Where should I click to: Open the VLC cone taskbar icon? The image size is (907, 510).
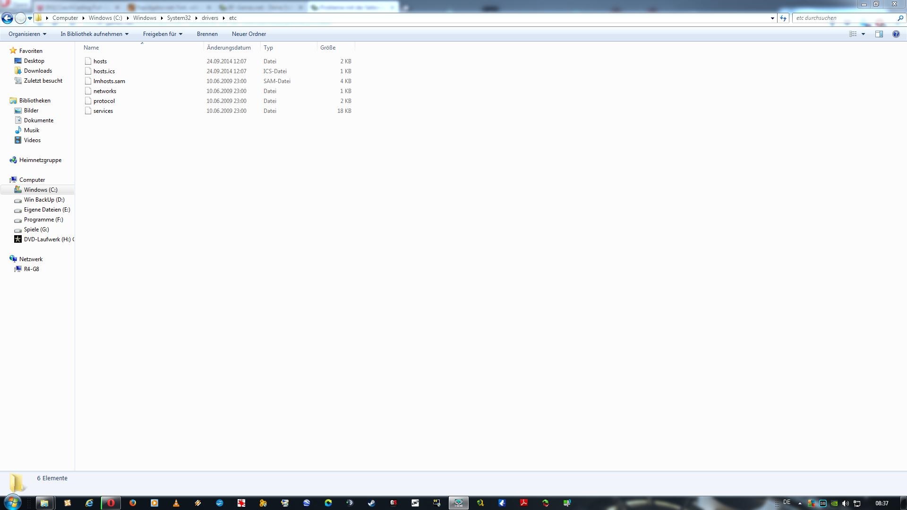pyautogui.click(x=176, y=503)
